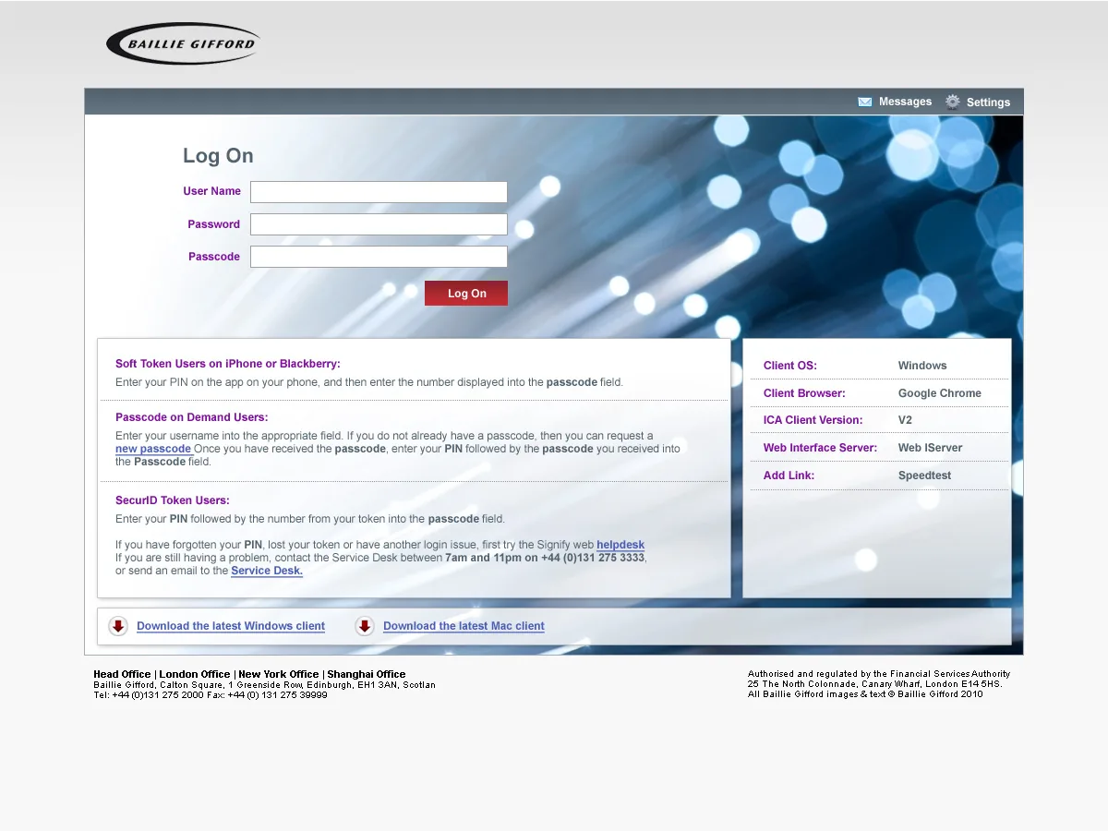The width and height of the screenshot is (1108, 831).
Task: Click the Baillie Gifford 2010 copyright line
Action: point(865,694)
